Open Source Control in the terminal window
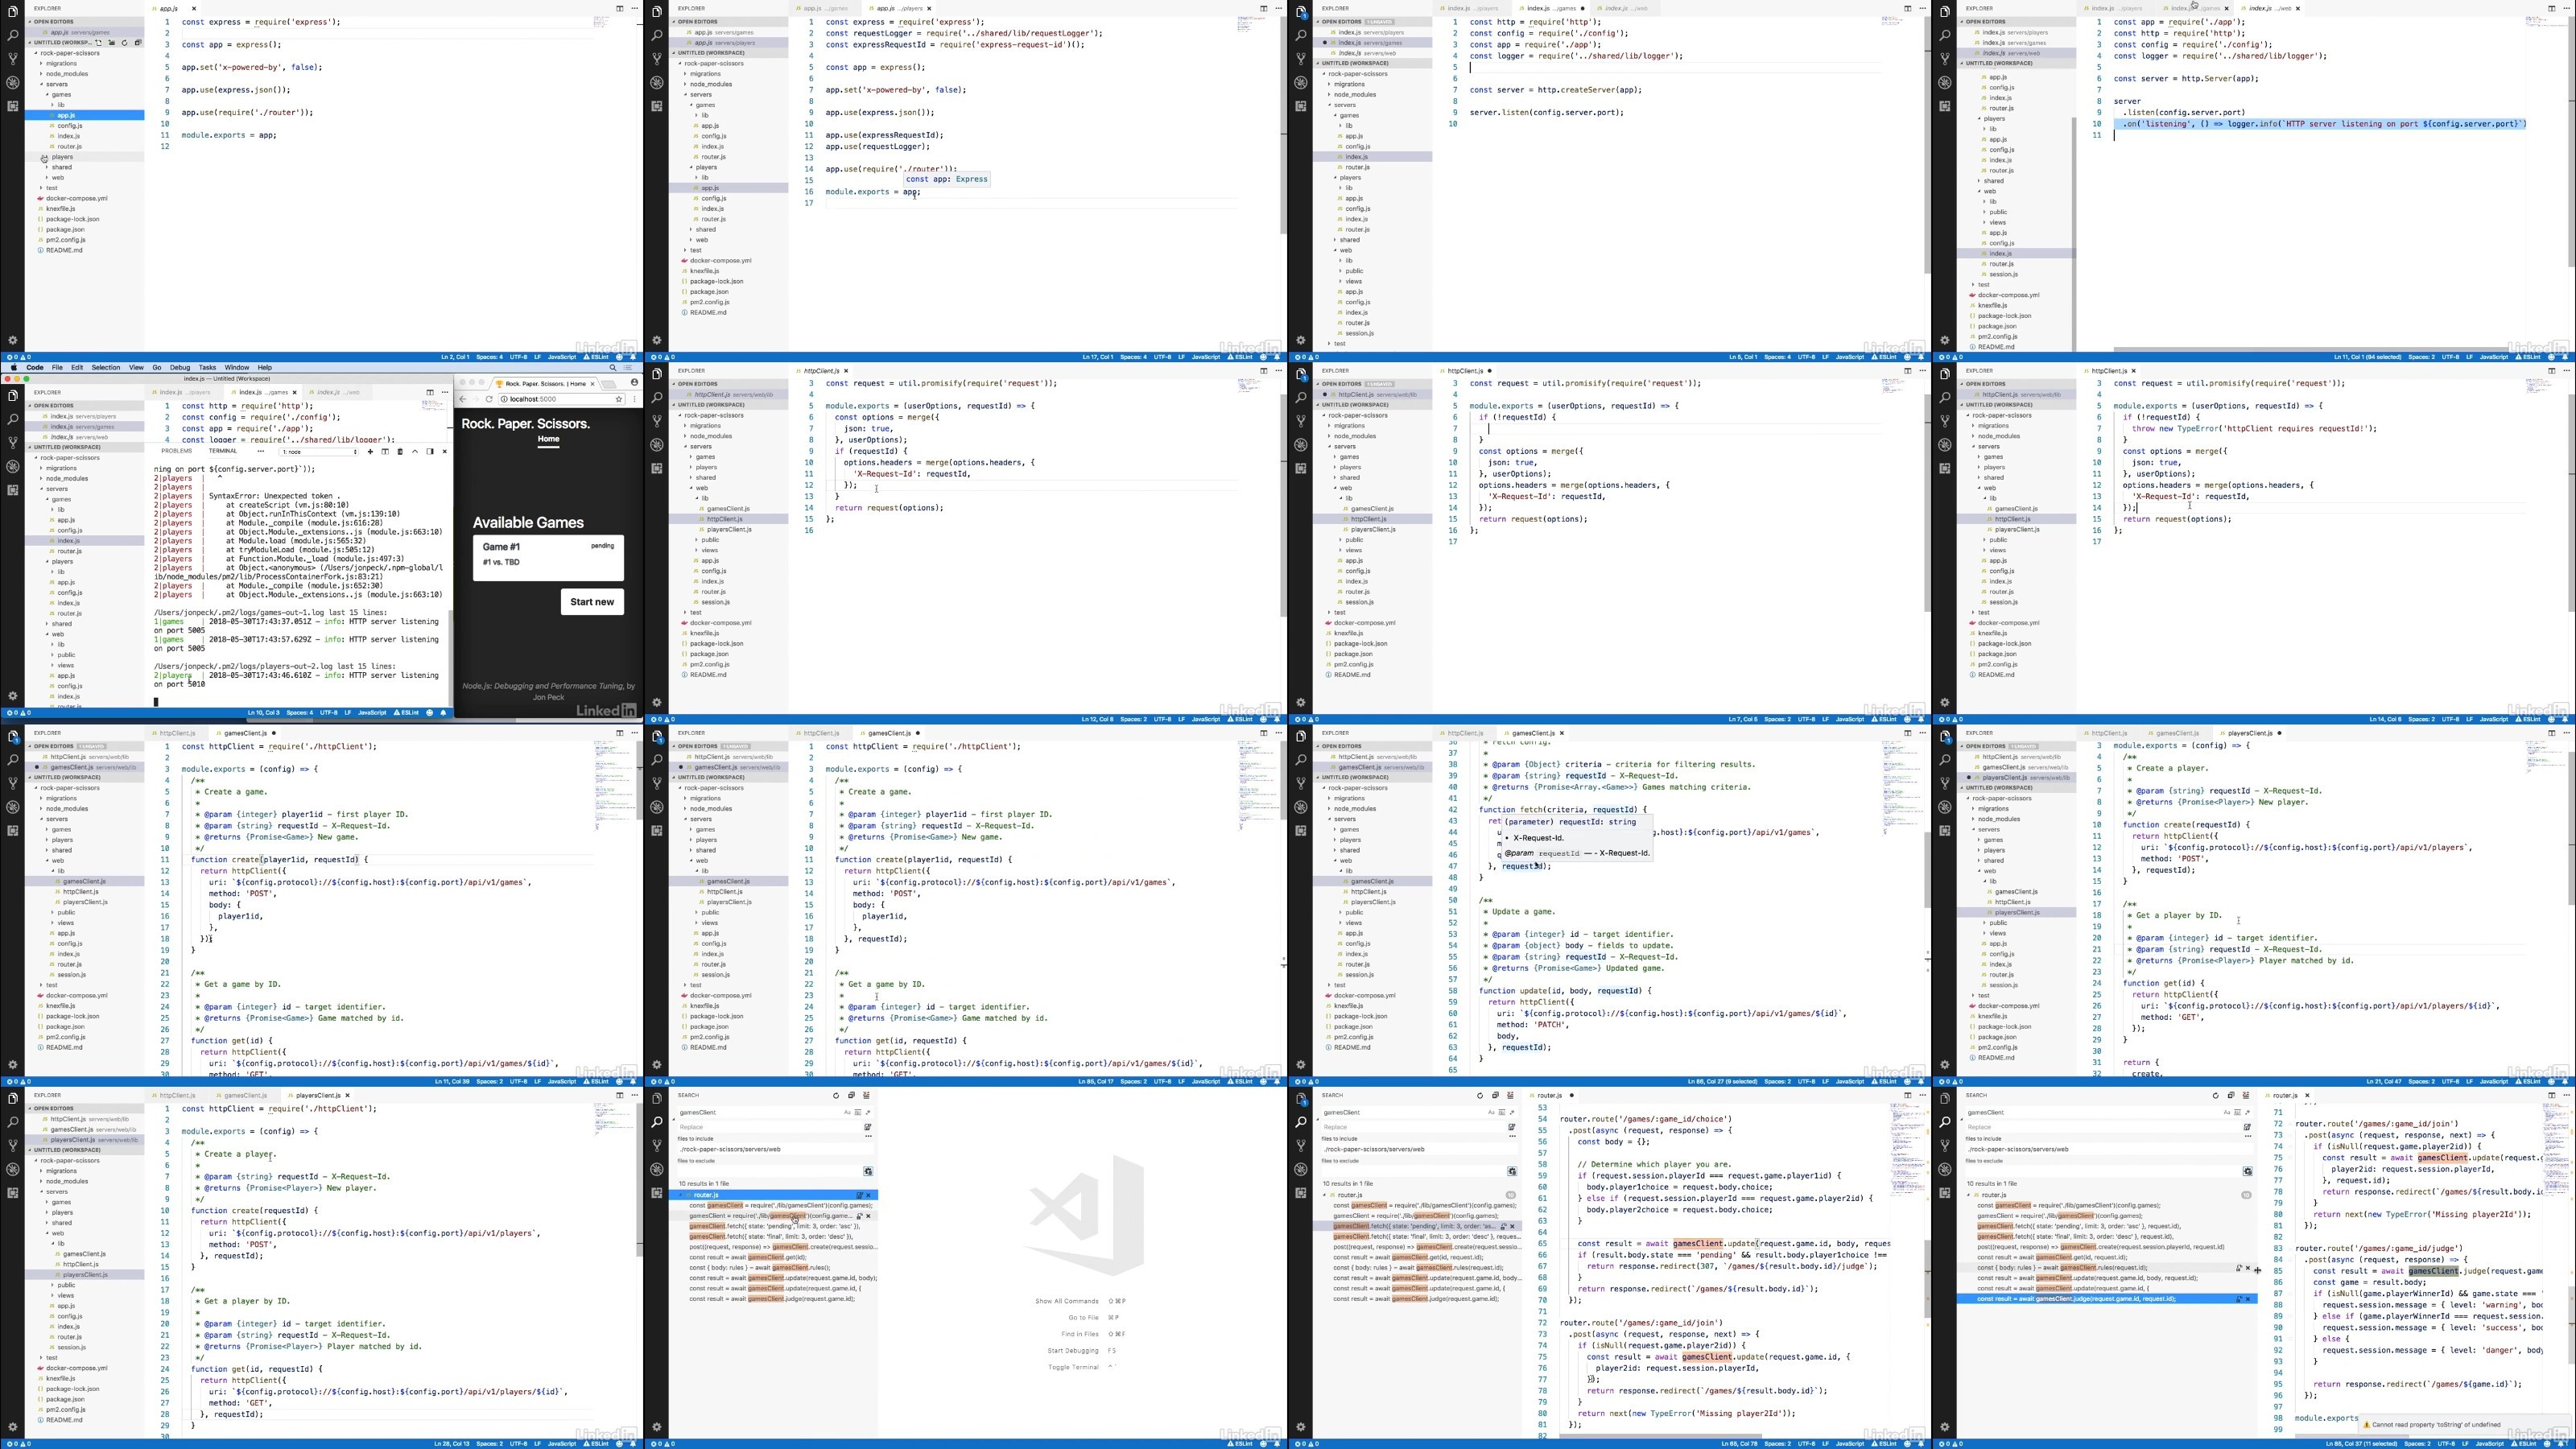This screenshot has width=2576, height=1449. coord(12,443)
